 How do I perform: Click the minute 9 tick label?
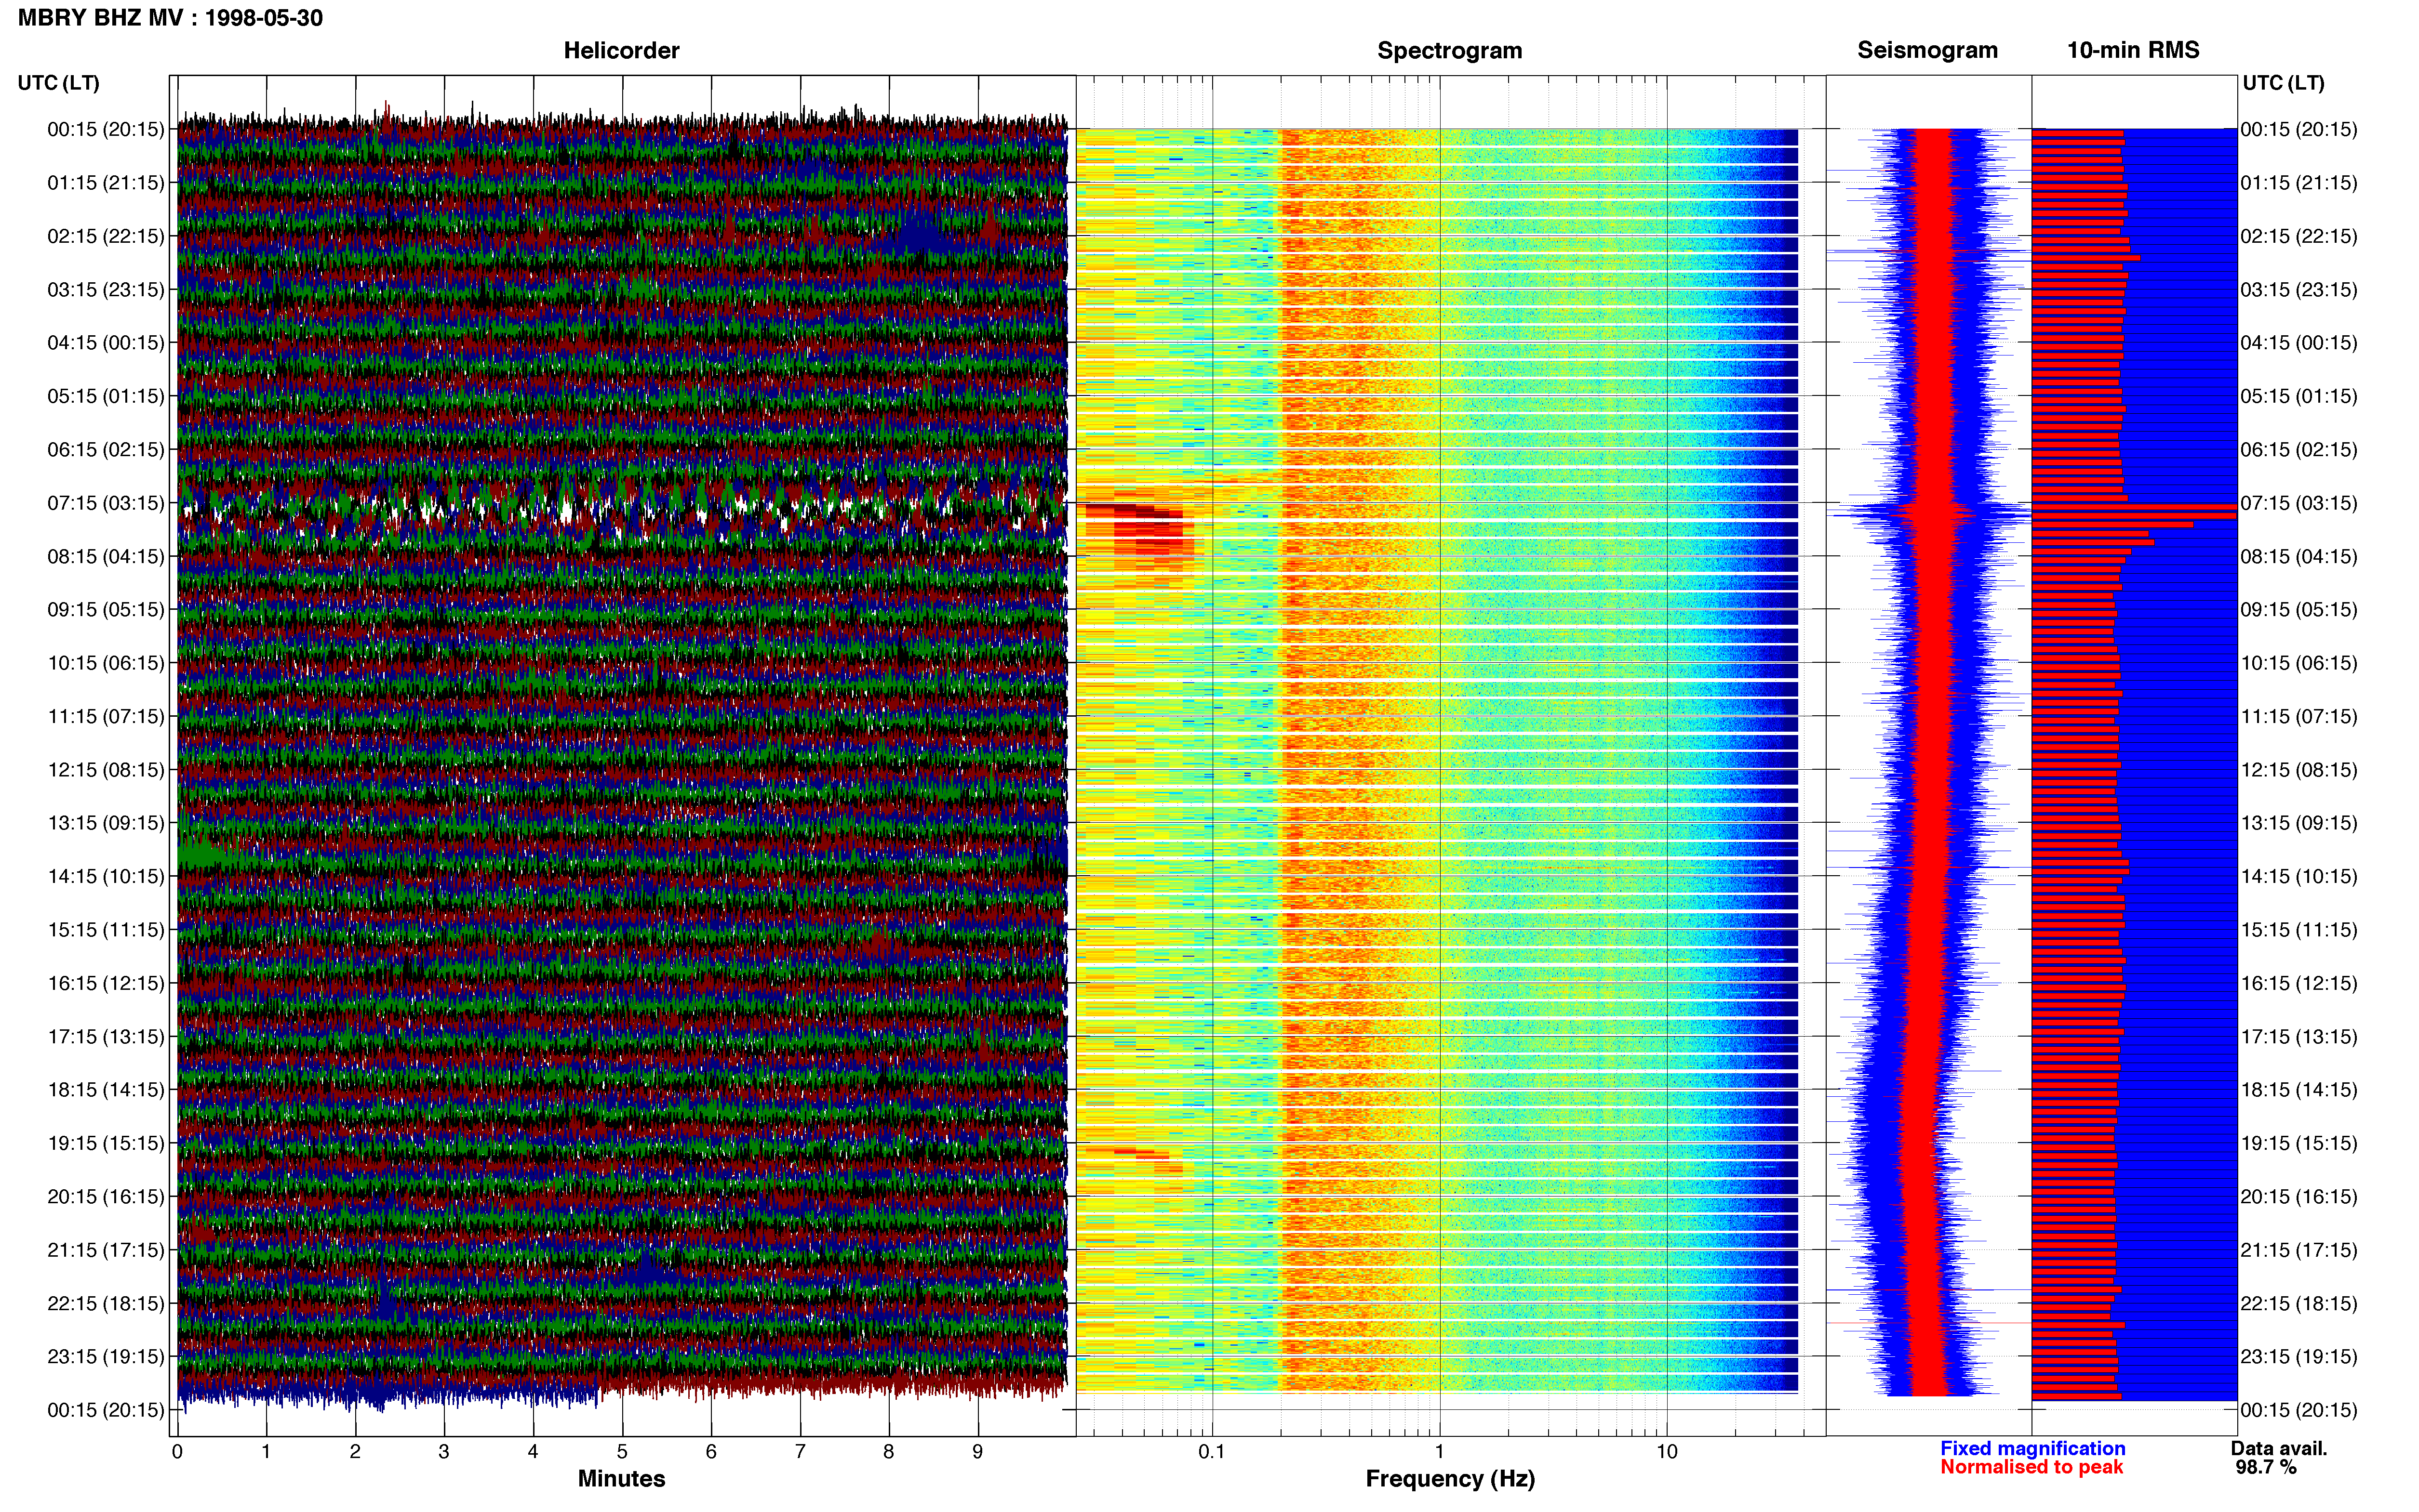(x=977, y=1452)
